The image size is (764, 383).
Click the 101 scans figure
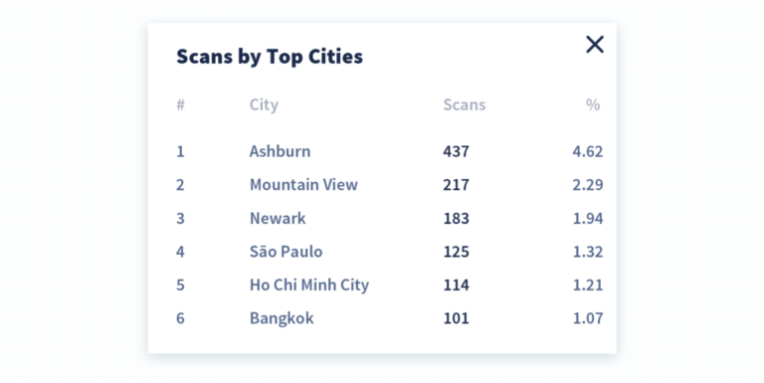coord(456,318)
